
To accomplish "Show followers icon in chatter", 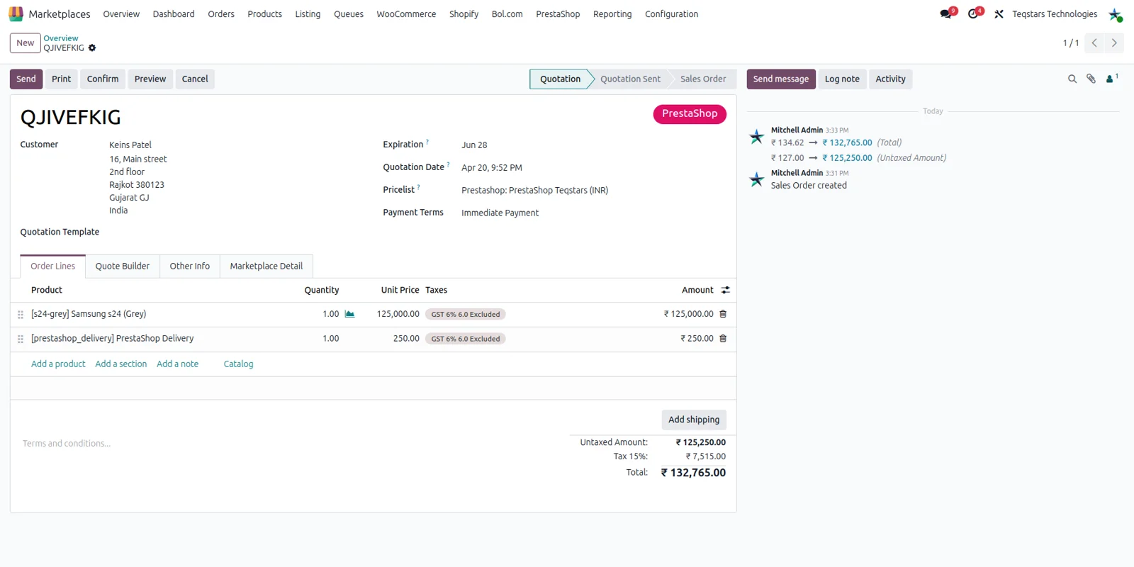I will [x=1111, y=79].
